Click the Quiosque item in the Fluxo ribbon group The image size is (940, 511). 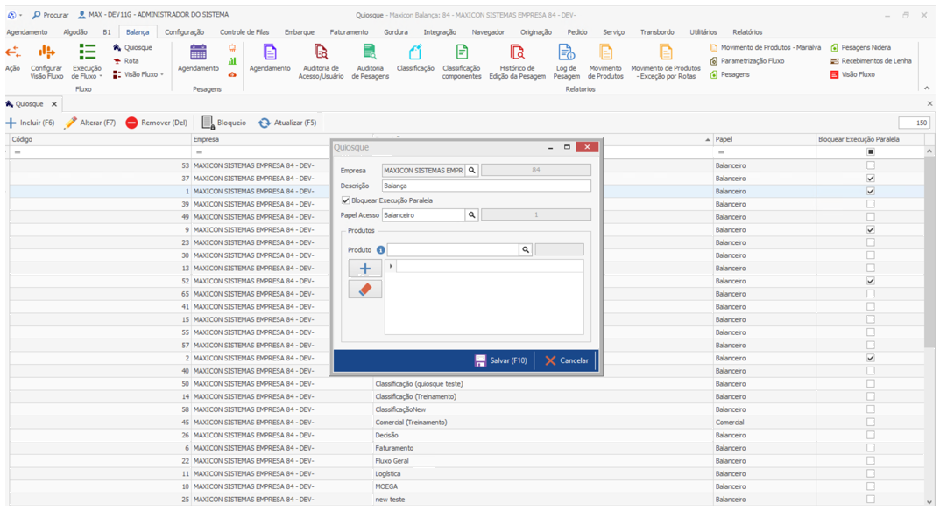[132, 47]
